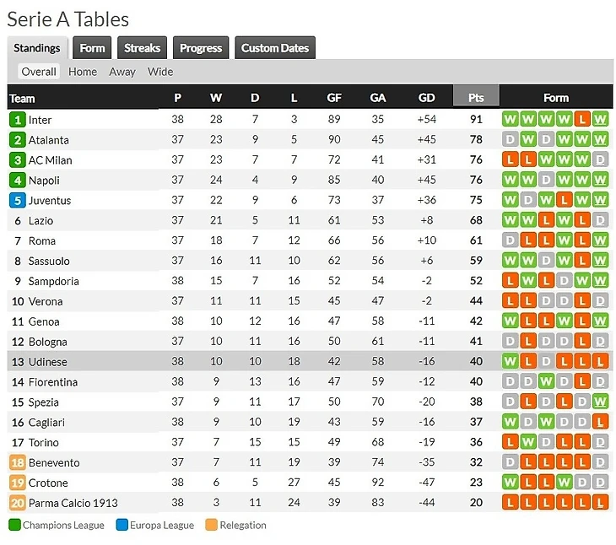616x545 pixels.
Task: Click Juventus blue position 5 badge
Action: pyautogui.click(x=17, y=200)
